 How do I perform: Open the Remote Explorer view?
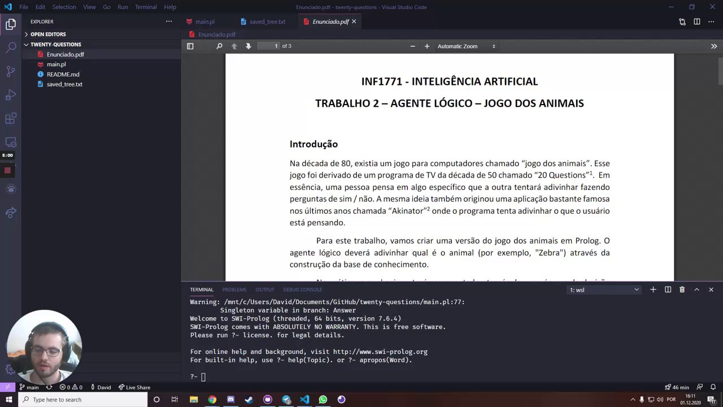click(11, 142)
